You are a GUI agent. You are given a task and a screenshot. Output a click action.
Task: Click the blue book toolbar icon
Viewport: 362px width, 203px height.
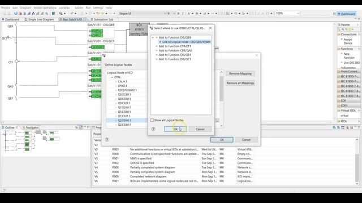tap(54, 14)
